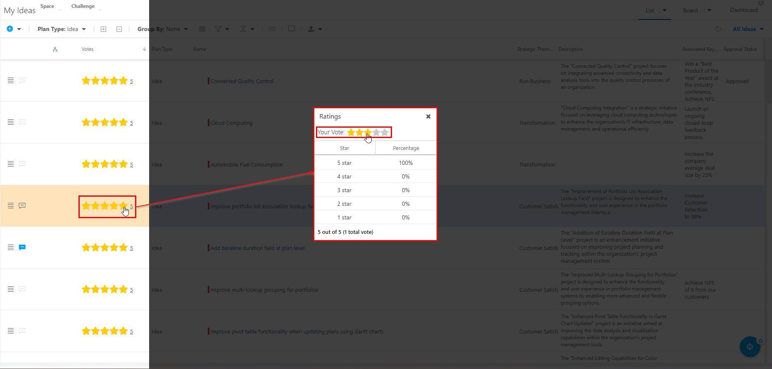The image size is (772, 369).
Task: Open comments for Automobile Fuel Consumption row
Action: pyautogui.click(x=22, y=164)
